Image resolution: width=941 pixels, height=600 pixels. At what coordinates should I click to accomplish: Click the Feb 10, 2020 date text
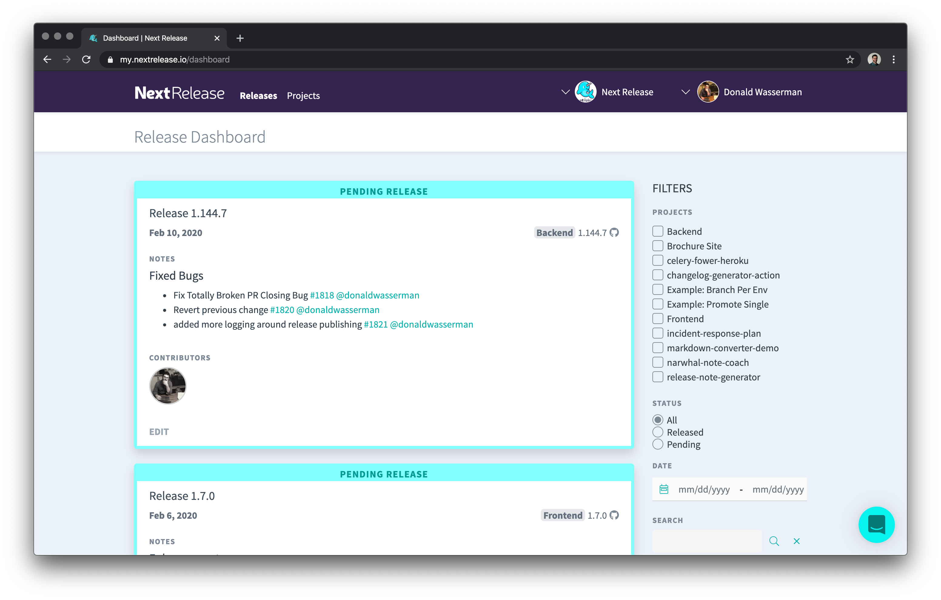click(176, 233)
